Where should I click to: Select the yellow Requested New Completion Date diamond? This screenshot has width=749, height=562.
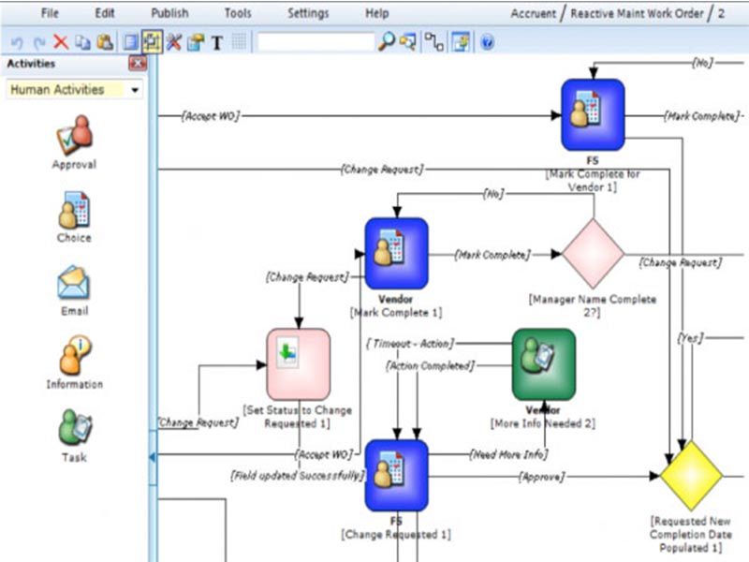[691, 476]
